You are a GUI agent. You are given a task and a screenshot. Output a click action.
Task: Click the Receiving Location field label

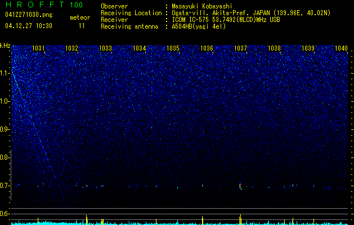(x=131, y=13)
